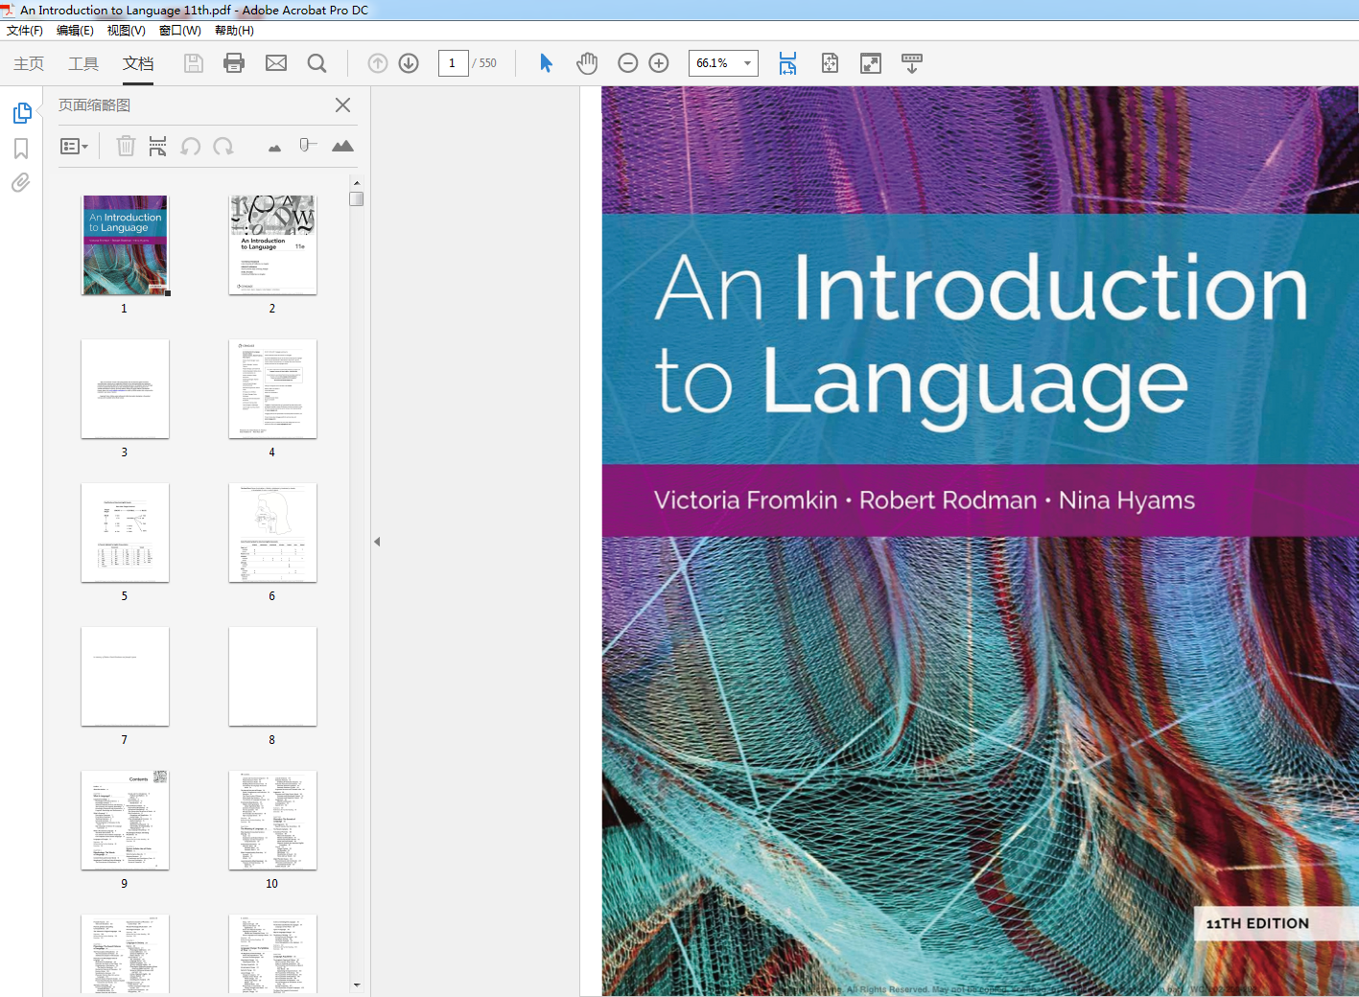Open the 编辑(E) menu

click(x=75, y=31)
